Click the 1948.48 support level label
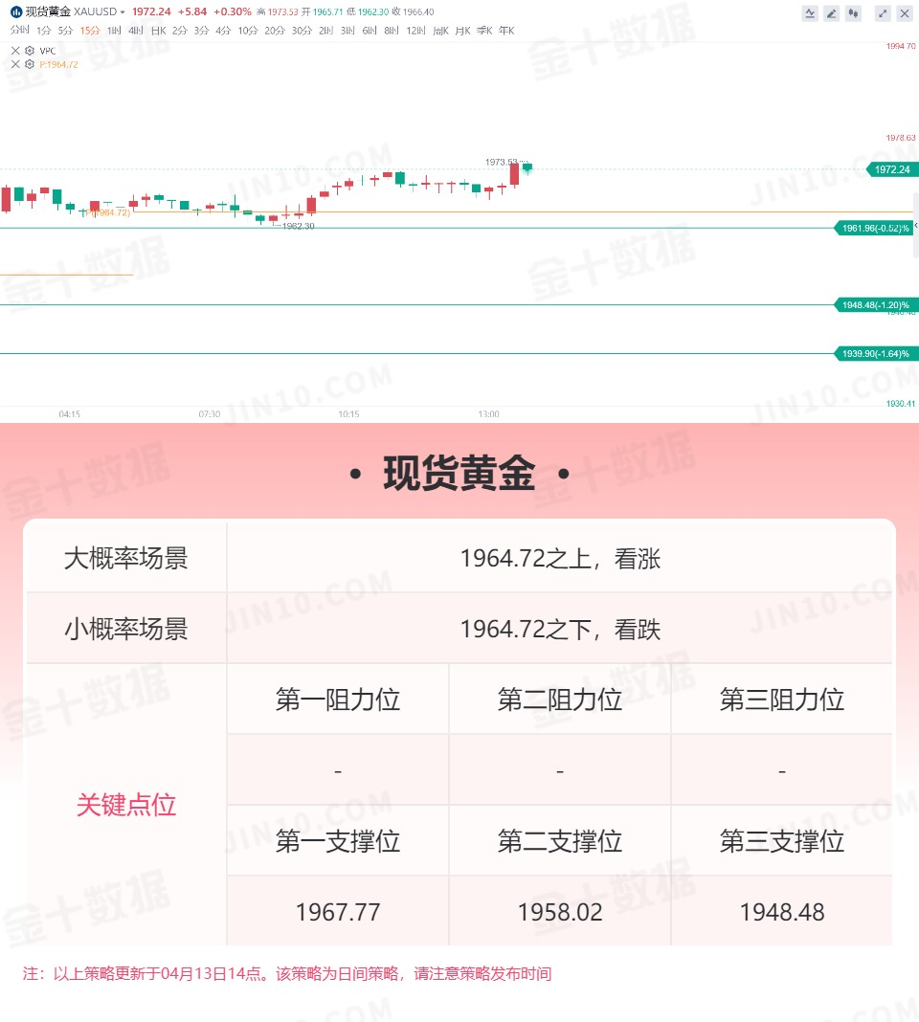Image resolution: width=919 pixels, height=1022 pixels. tap(875, 305)
